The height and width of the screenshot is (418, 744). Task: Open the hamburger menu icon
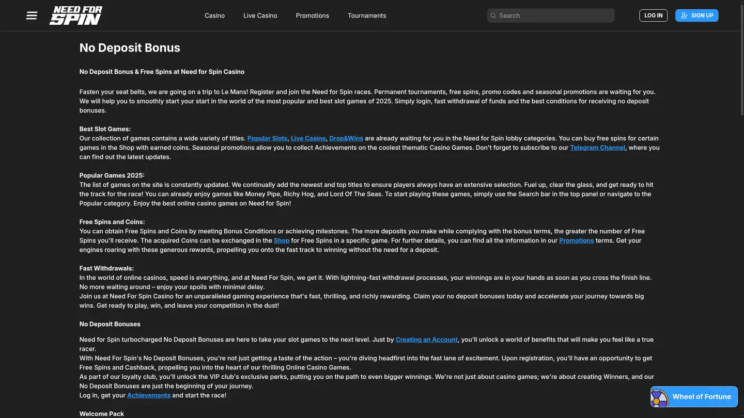click(32, 15)
